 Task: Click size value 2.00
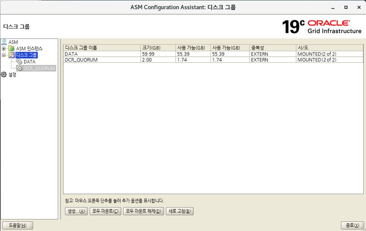[147, 60]
